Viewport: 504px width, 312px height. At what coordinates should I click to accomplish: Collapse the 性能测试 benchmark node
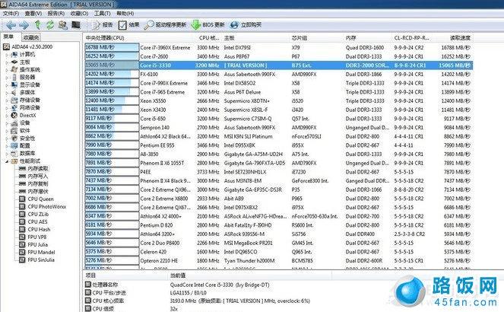(x=6, y=161)
